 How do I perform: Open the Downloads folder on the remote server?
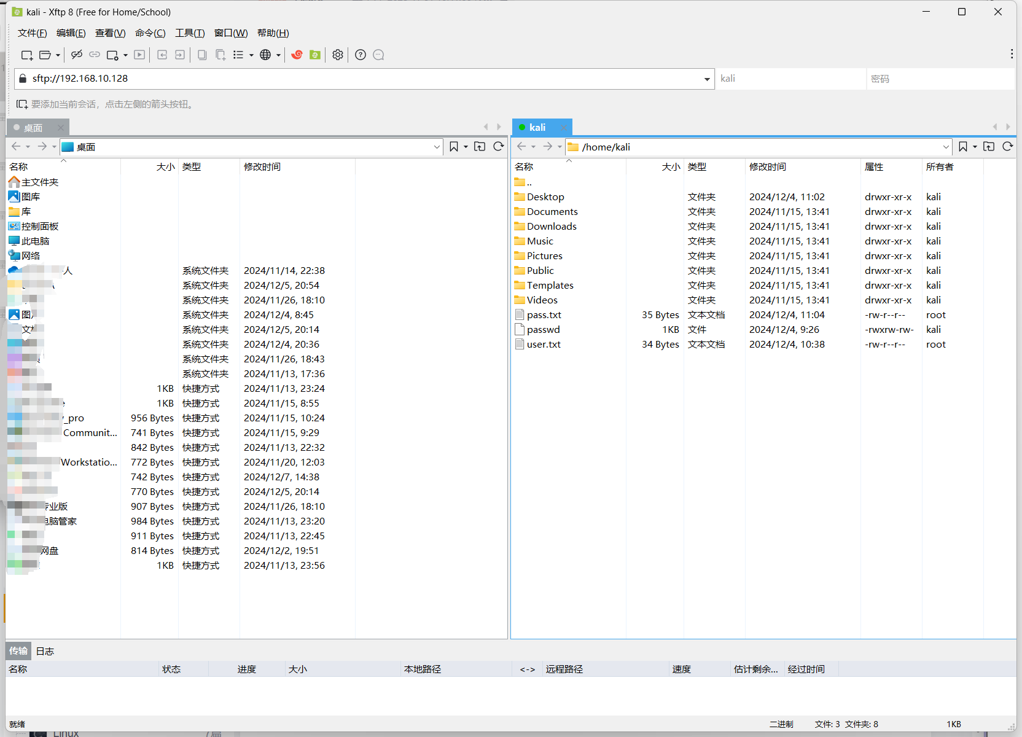pos(552,226)
